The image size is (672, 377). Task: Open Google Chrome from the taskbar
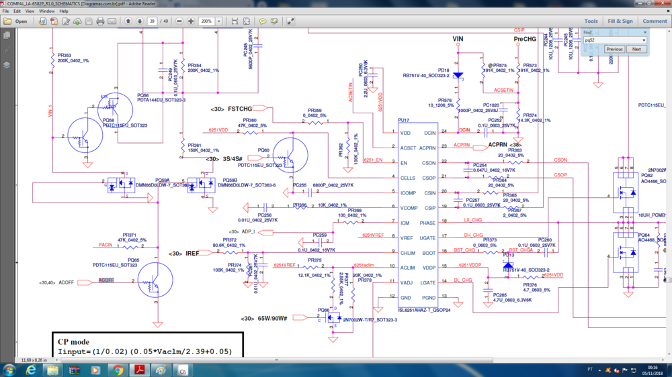(x=118, y=370)
